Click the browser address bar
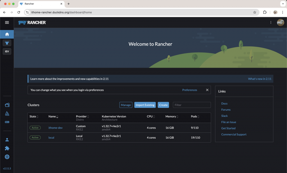 point(141,12)
